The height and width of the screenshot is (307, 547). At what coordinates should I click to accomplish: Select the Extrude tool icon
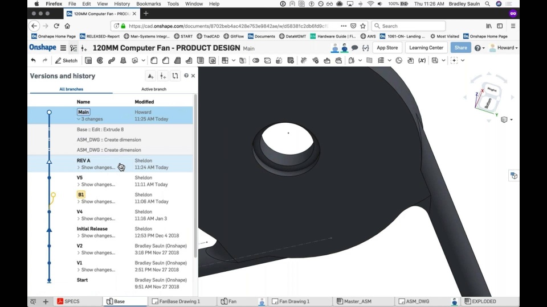(88, 61)
